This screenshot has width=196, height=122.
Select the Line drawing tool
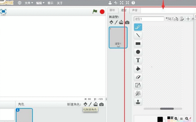(138, 35)
